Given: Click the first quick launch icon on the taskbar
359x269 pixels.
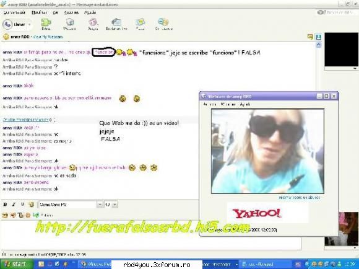Looking at the screenshot, I should 41,265.
